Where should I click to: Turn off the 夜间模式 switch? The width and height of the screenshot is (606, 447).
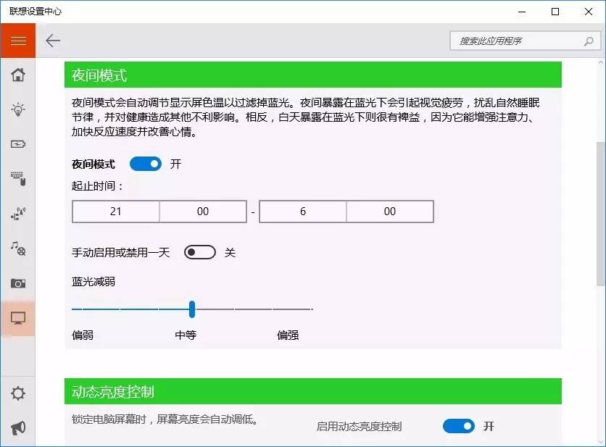[x=145, y=164]
